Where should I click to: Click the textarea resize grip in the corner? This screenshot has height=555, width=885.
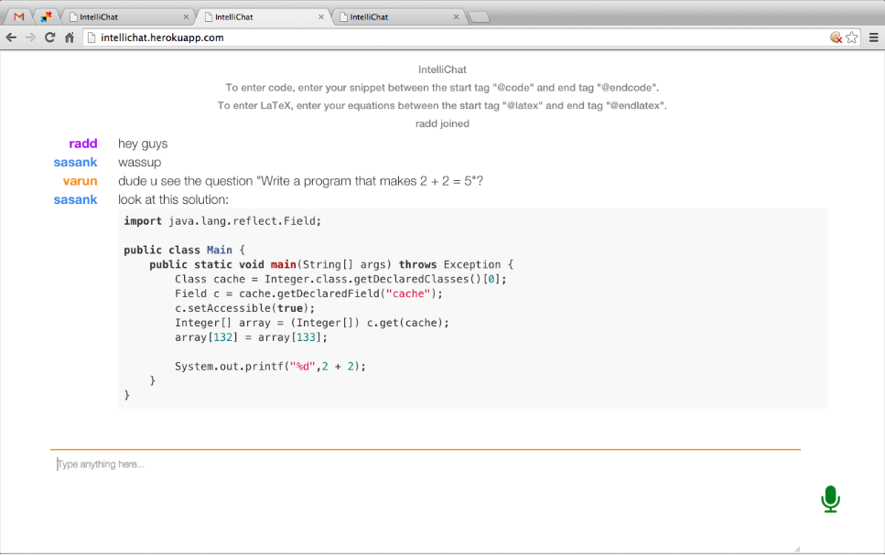797,549
